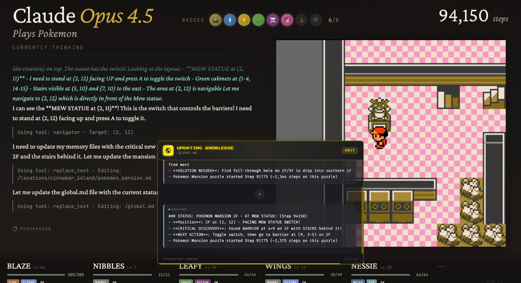Click the 94,150 steps counter
The width and height of the screenshot is (521, 283).
coord(474,16)
